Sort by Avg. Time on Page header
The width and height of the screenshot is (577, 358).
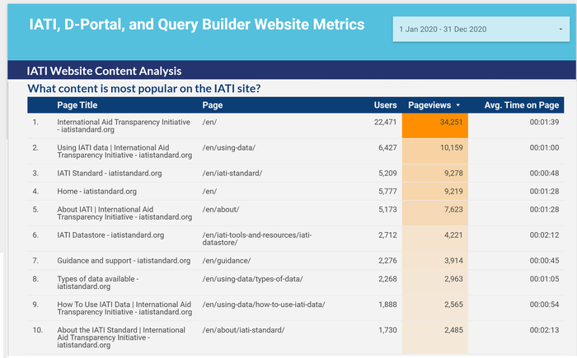[x=522, y=105]
